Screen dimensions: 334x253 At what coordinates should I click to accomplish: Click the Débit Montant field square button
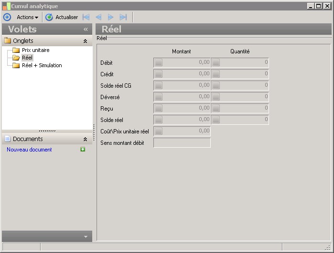(159, 62)
